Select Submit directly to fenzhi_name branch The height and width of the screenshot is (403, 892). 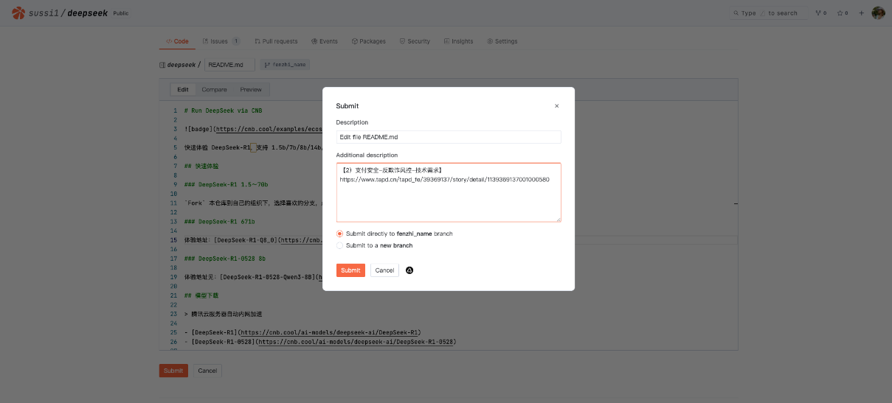tap(340, 234)
